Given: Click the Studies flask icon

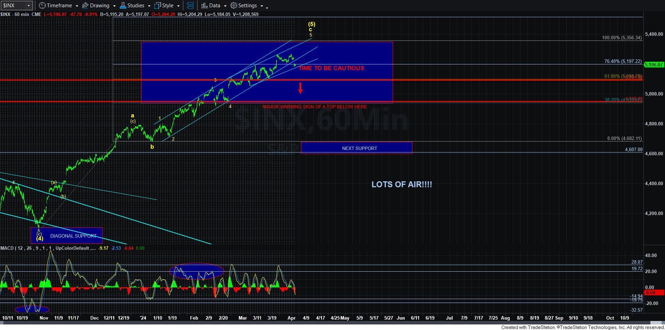Looking at the screenshot, I should (123, 6).
